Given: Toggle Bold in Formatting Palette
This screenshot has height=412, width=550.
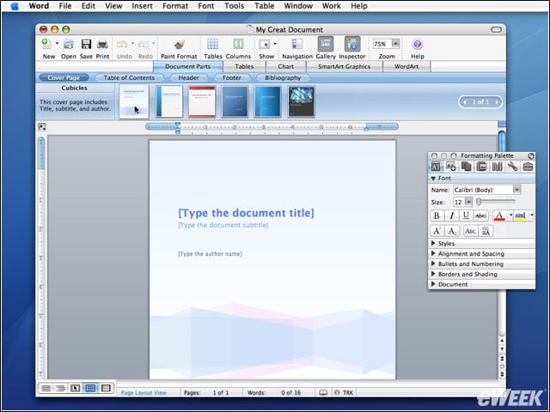Looking at the screenshot, I should click(437, 215).
